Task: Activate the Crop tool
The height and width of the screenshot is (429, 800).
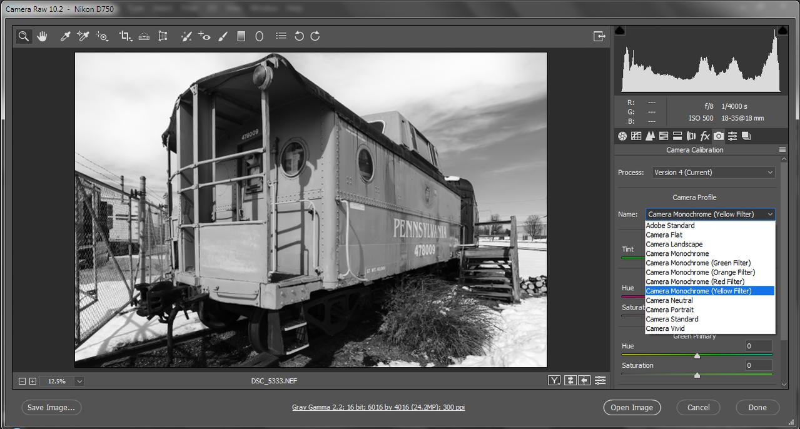Action: click(125, 36)
